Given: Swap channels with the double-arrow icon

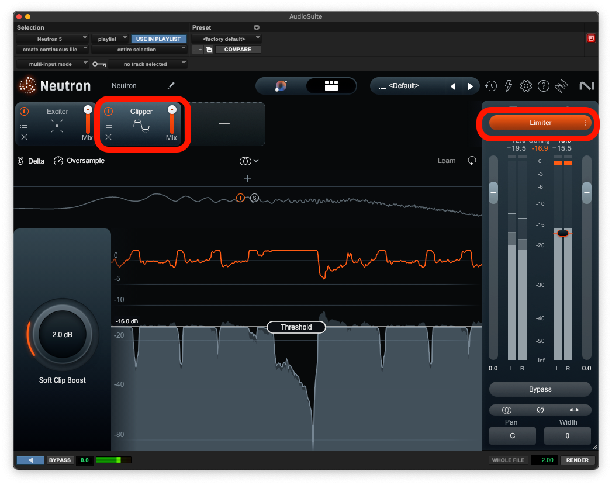Looking at the screenshot, I should point(574,410).
